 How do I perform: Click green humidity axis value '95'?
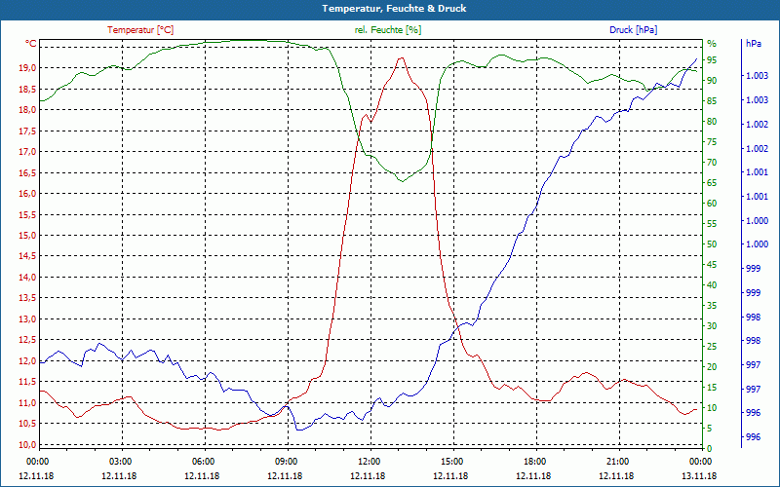pos(712,60)
